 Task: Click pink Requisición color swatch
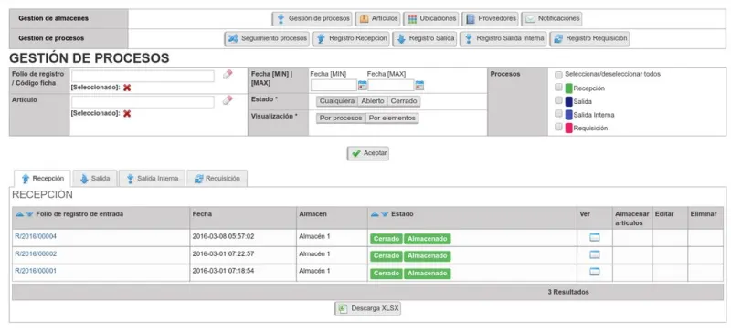click(568, 128)
